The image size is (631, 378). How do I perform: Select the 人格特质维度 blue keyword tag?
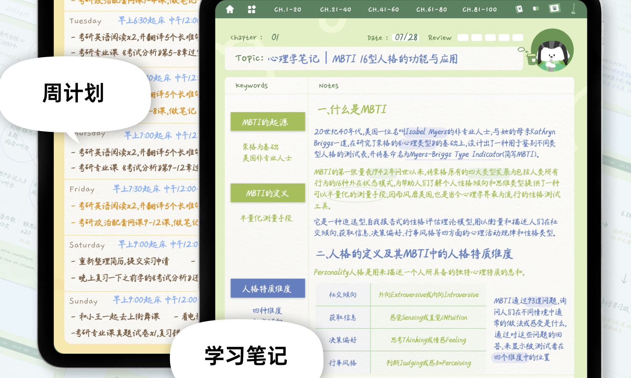268,288
